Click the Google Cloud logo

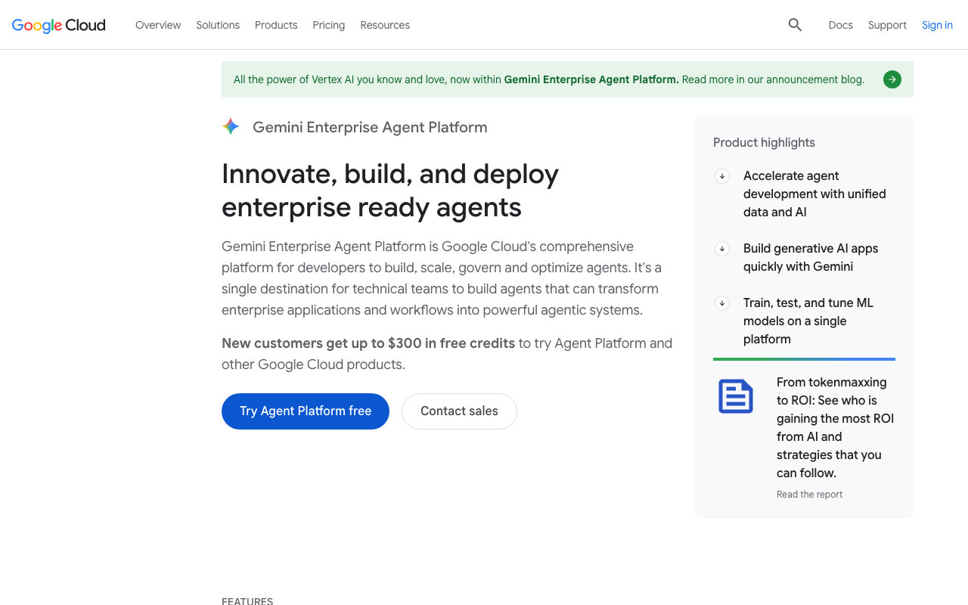point(59,25)
